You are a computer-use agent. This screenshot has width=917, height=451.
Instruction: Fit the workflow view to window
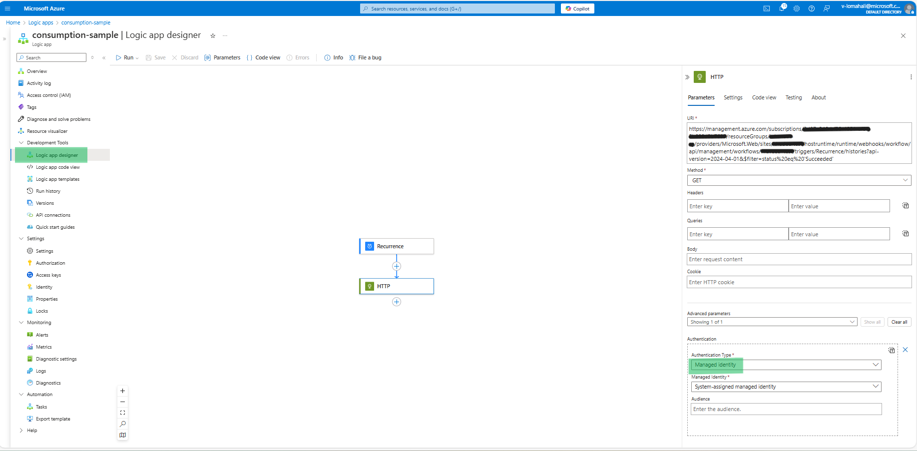(x=122, y=413)
